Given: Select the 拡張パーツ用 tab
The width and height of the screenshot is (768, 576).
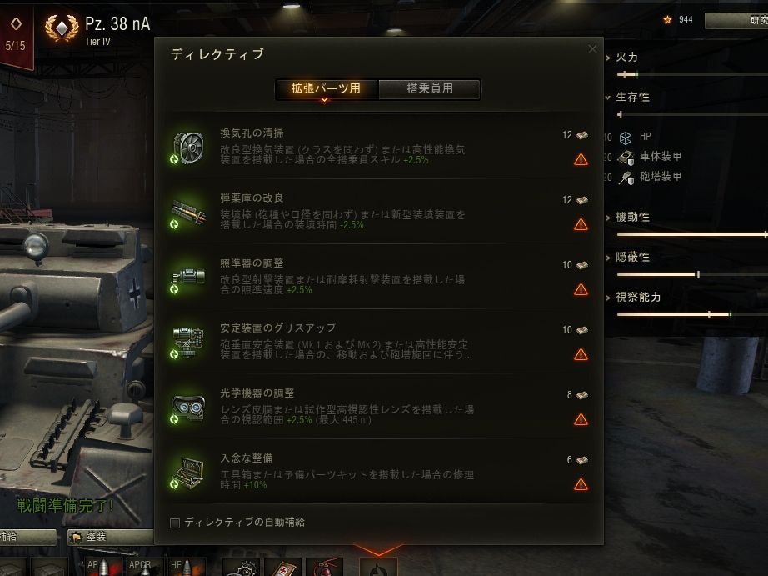Looking at the screenshot, I should tap(327, 88).
